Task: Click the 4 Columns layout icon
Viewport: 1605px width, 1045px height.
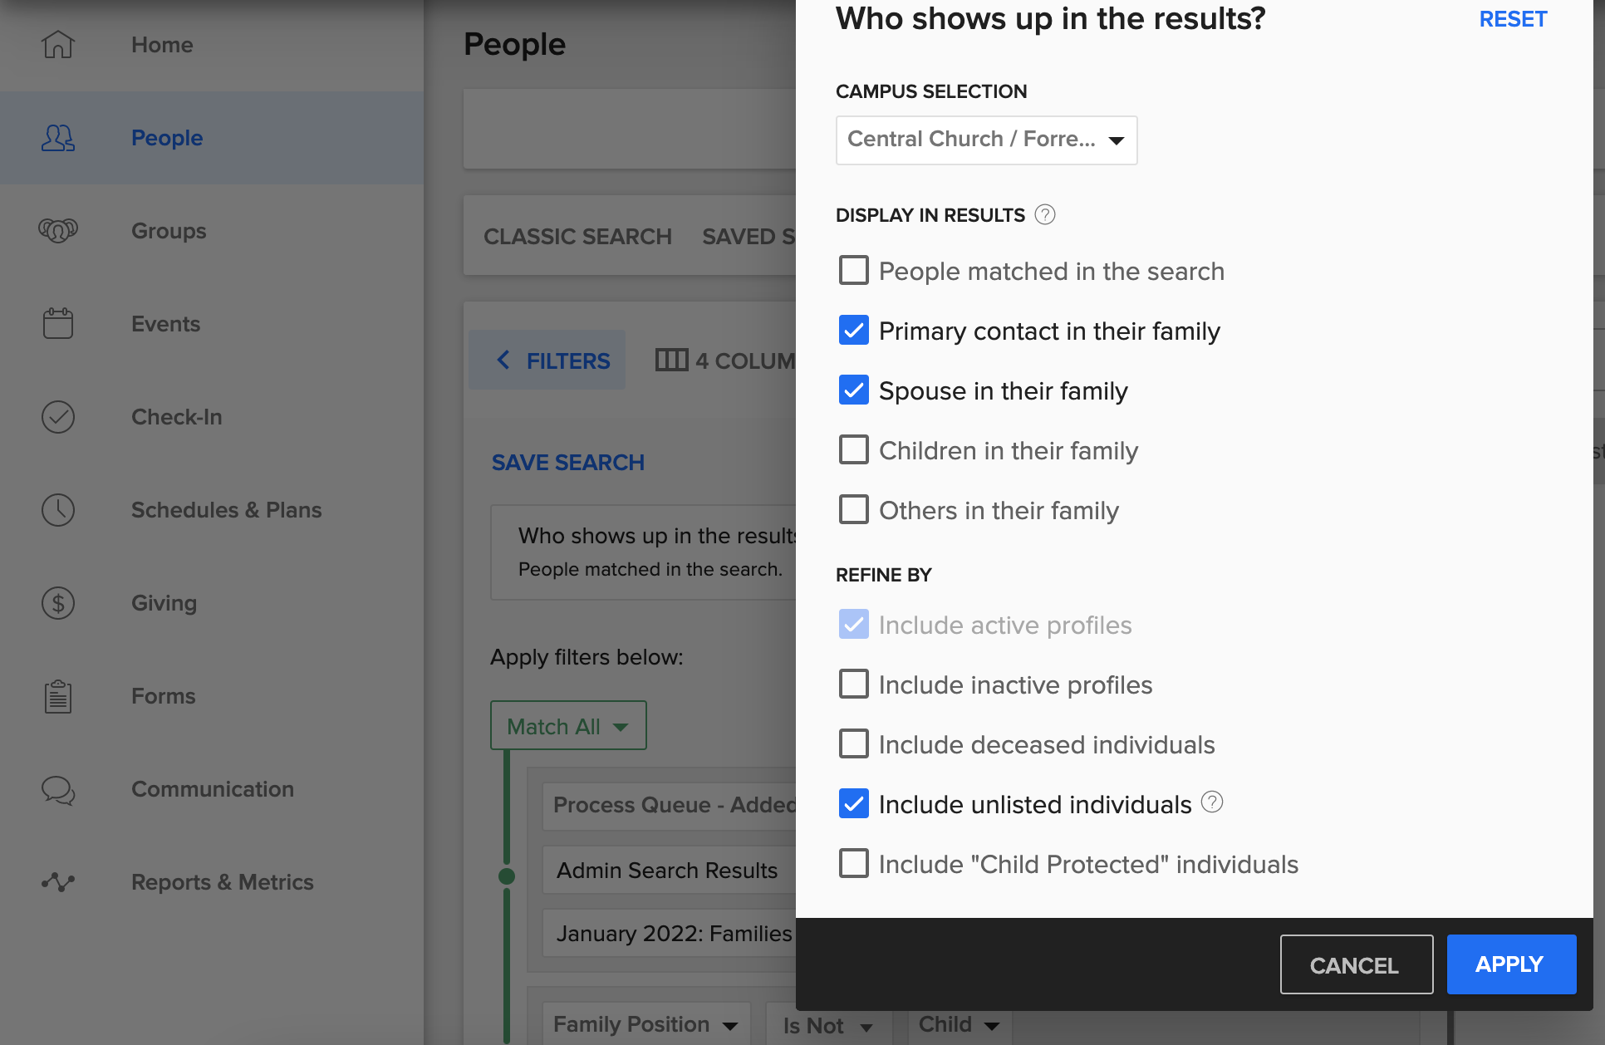Action: [672, 360]
